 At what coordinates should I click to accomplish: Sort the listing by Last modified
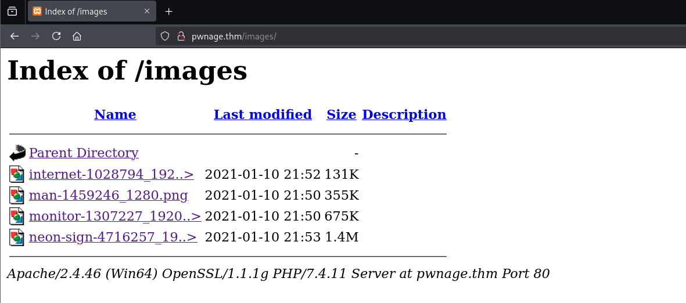click(x=263, y=114)
